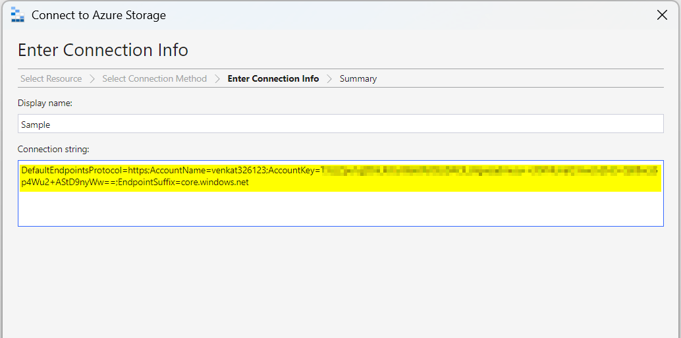The image size is (681, 338).
Task: Go back to Select Resource step
Action: pyautogui.click(x=51, y=78)
